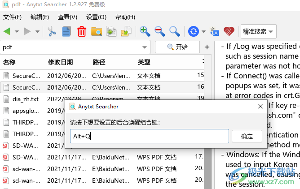Click the blue refresh index icon
This screenshot has height=189, width=300.
click(x=194, y=31)
